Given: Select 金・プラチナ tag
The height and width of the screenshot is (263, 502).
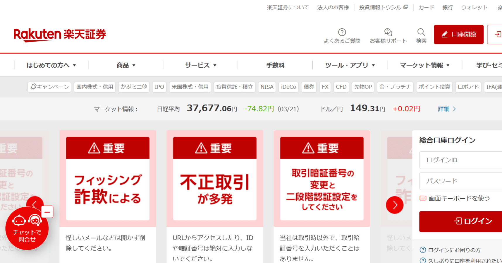Looking at the screenshot, I should (395, 87).
